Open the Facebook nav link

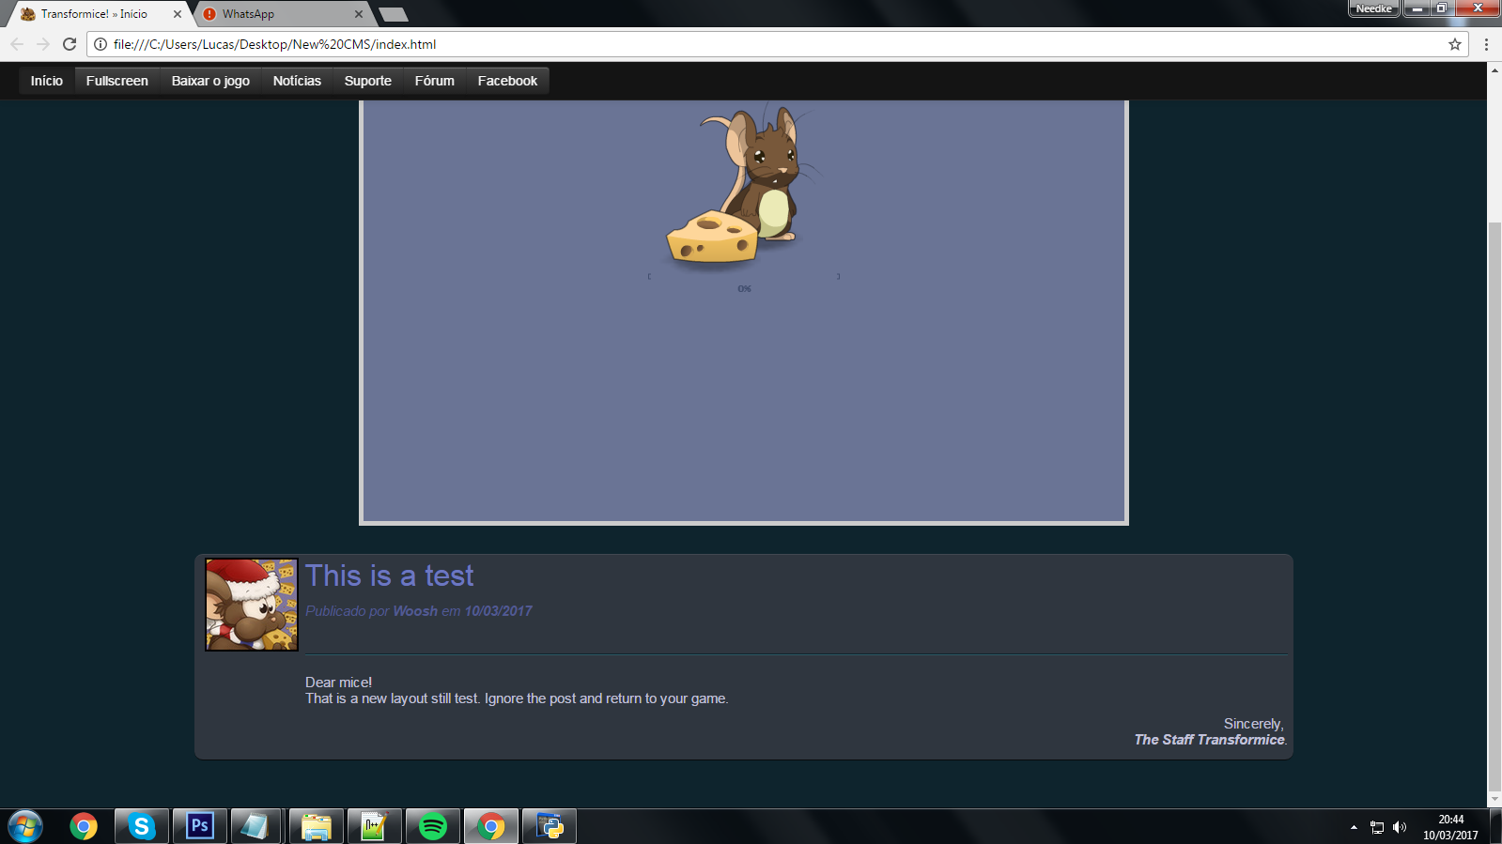[x=507, y=81]
